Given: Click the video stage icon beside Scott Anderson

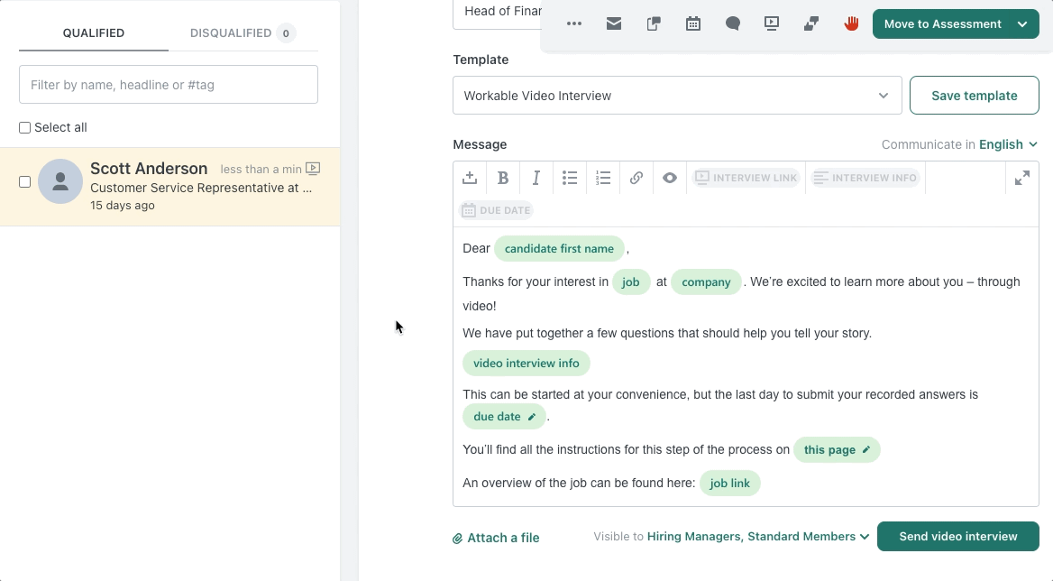Looking at the screenshot, I should click(x=313, y=169).
